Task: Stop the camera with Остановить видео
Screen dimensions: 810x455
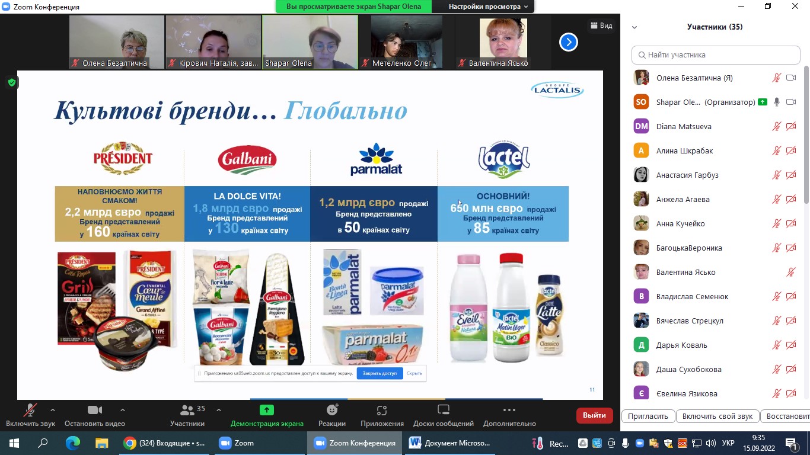Action: coord(95,415)
